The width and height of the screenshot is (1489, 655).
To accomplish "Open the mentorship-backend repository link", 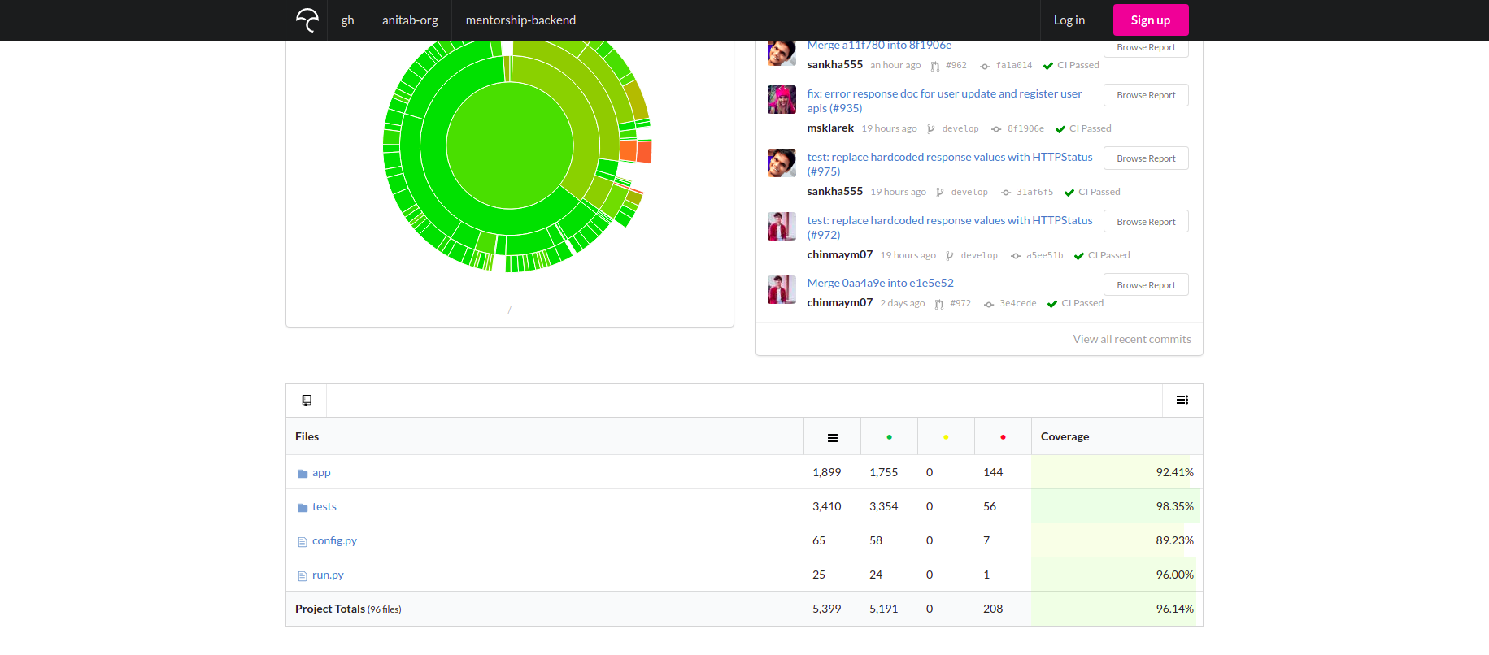I will 520,20.
